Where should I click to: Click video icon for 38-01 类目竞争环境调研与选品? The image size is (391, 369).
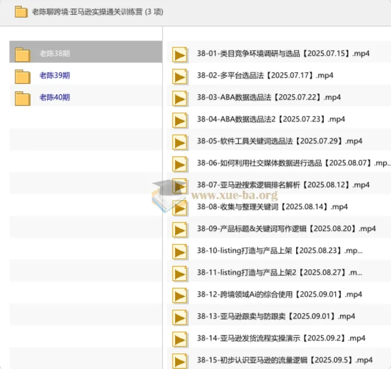tap(180, 54)
